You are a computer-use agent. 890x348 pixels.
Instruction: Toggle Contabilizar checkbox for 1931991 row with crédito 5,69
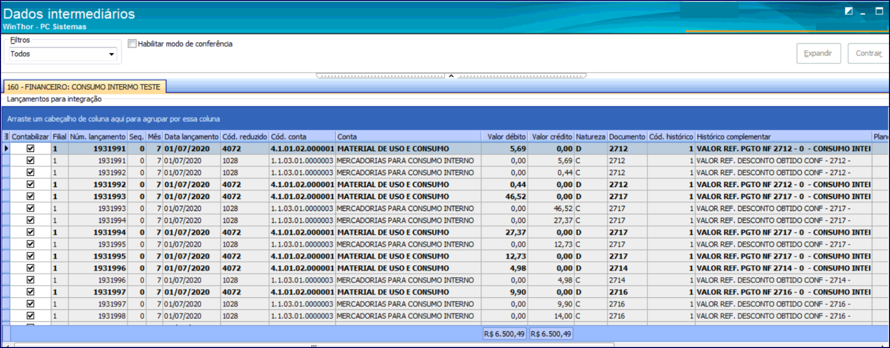pyautogui.click(x=30, y=160)
